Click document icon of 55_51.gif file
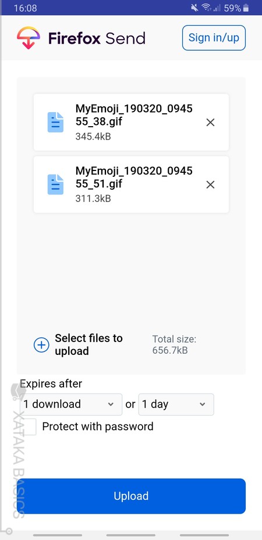 pyautogui.click(x=55, y=184)
